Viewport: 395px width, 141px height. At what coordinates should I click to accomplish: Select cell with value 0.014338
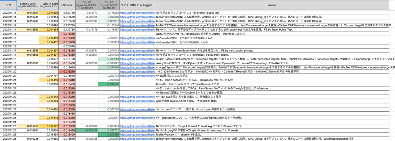[x=48, y=13]
